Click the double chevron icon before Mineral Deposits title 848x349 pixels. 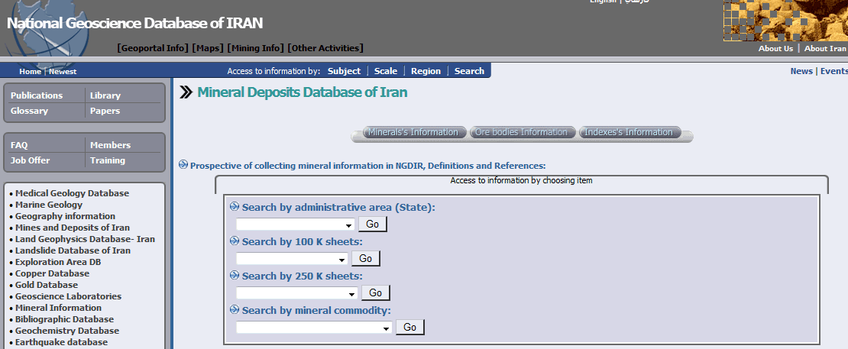186,92
